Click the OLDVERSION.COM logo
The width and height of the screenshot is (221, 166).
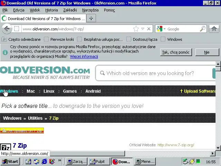[45, 73]
